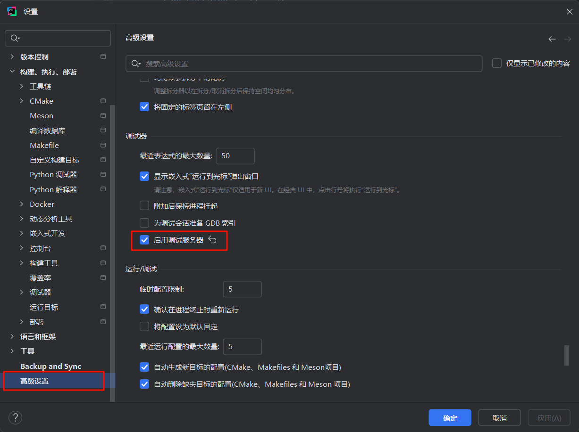Click project-level icon beside Python 调试器
Screen dimensions: 579x432
pyautogui.click(x=103, y=174)
